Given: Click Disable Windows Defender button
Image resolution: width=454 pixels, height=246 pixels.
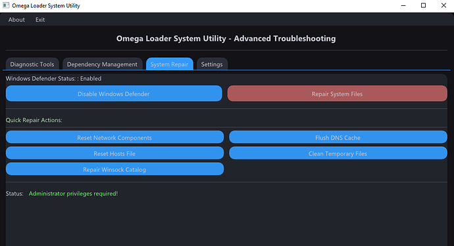Looking at the screenshot, I should pos(114,94).
